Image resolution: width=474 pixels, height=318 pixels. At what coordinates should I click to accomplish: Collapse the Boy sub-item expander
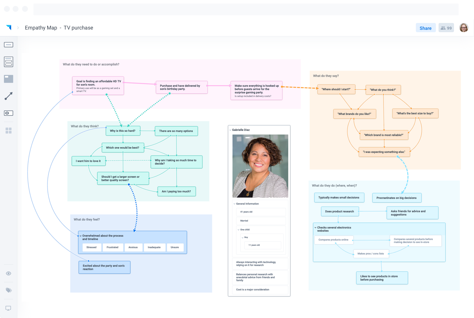[x=242, y=237]
